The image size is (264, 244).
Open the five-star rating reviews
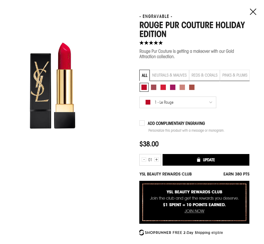151,43
